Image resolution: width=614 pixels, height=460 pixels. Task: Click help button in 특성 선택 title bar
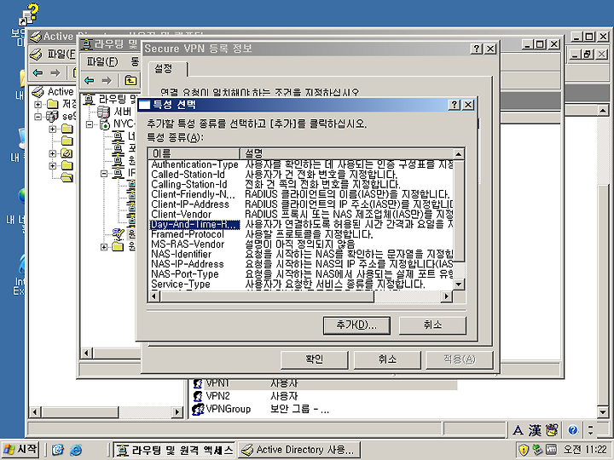455,105
